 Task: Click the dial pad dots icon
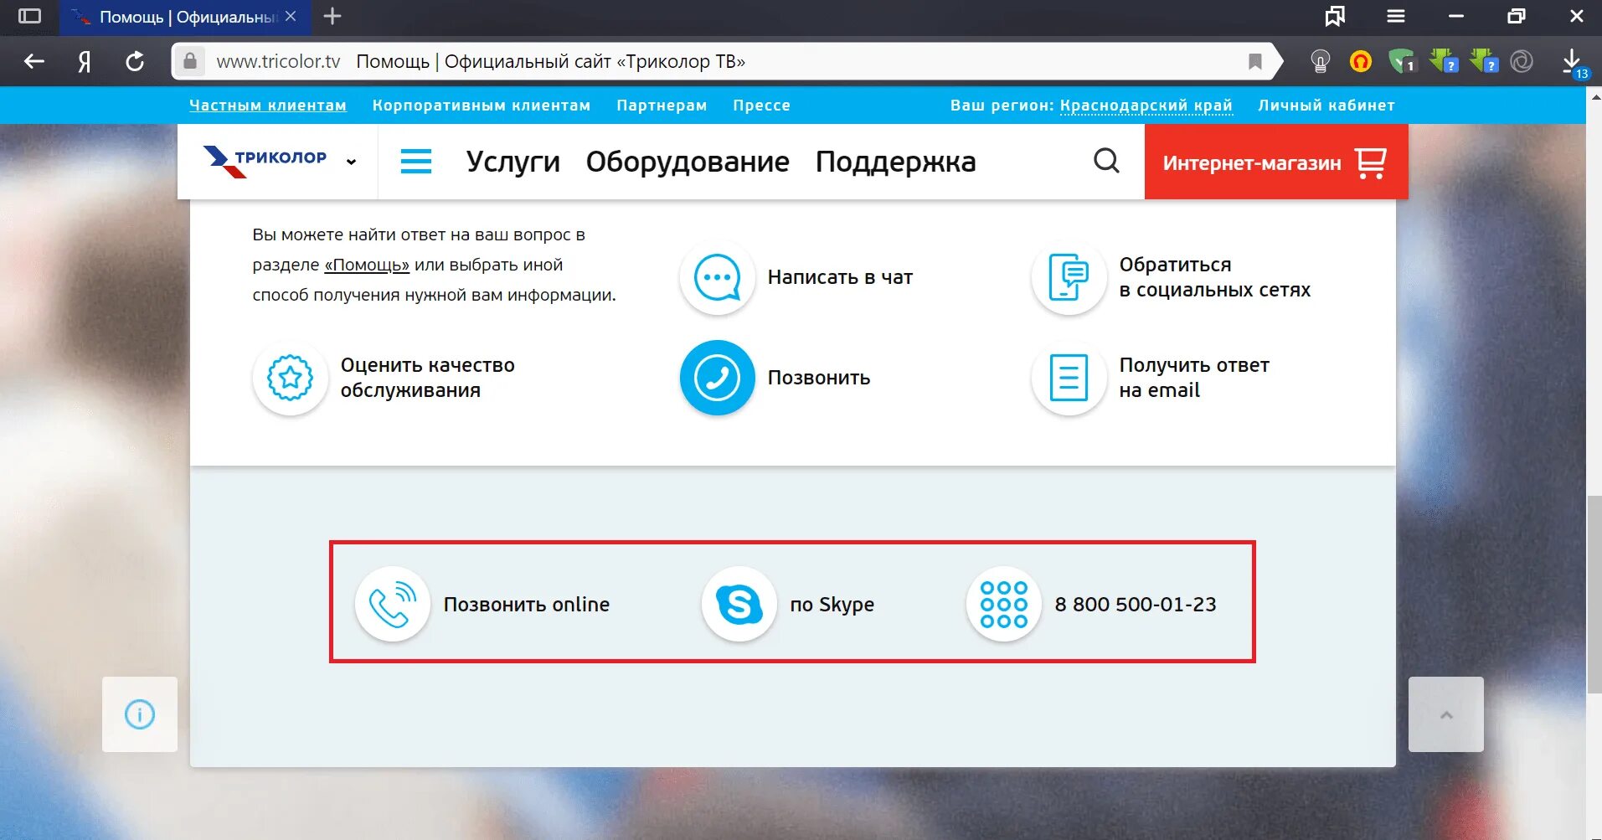coord(1004,604)
